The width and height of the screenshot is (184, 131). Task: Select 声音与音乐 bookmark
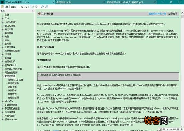click(x=10, y=116)
